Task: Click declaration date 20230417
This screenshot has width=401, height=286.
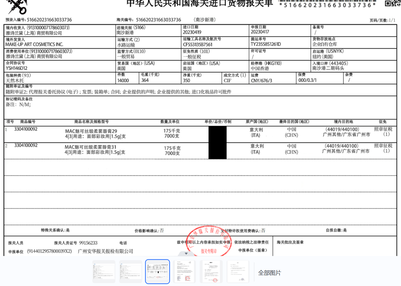Action: click(260, 32)
